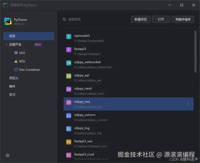Image resolution: width=200 pixels, height=163 pixels.
Task: Collapse the 远程开发 section chevron
Action: coord(6,44)
